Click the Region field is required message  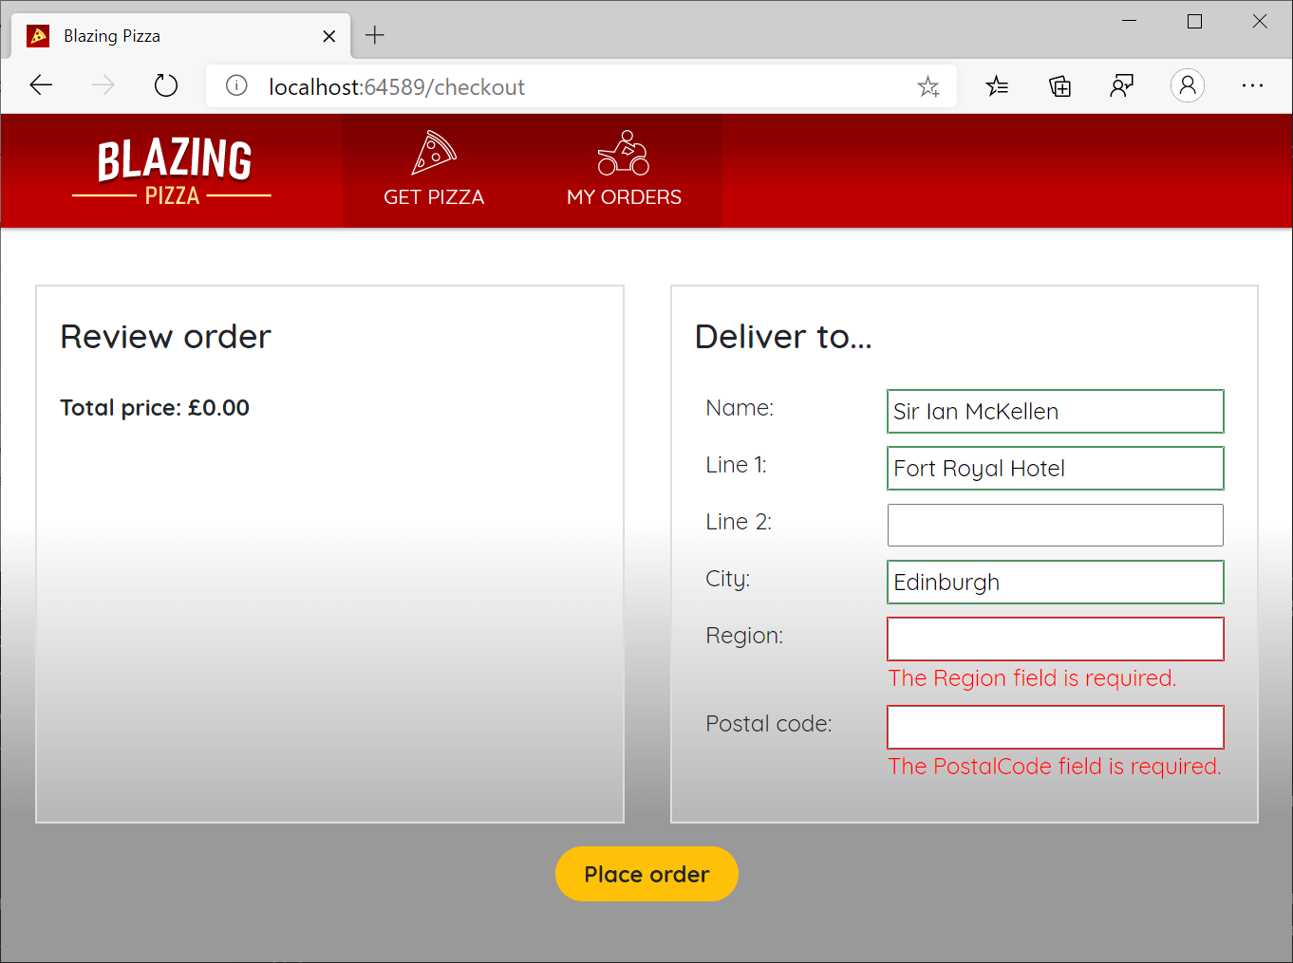1032,678
